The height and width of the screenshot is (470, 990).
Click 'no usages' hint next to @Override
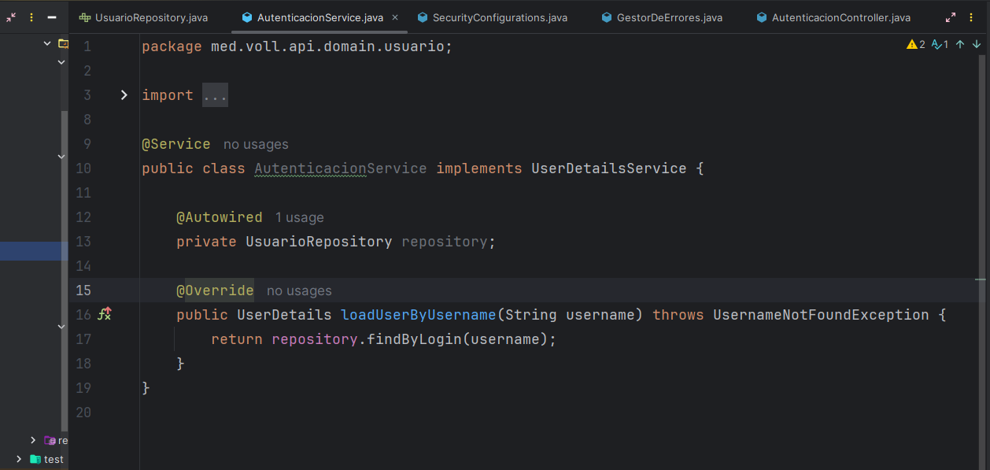tap(299, 291)
